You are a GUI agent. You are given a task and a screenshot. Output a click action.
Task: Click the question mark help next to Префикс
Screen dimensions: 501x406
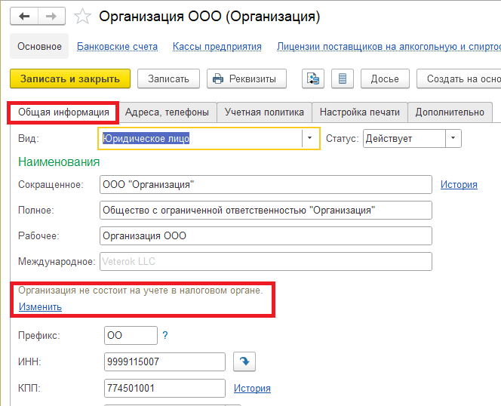click(x=165, y=335)
